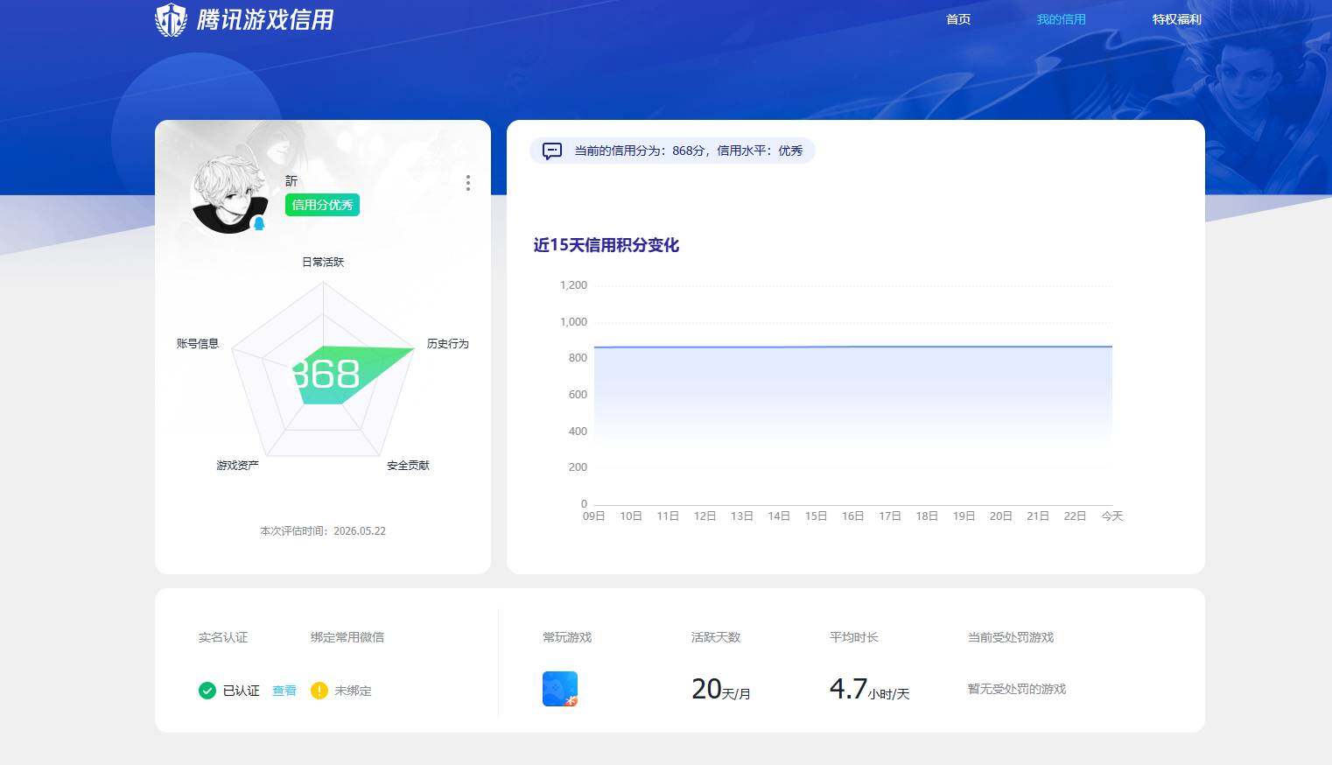1332x765 pixels.
Task: Click 暂无受处罚的游戏 text
Action: pyautogui.click(x=1017, y=689)
